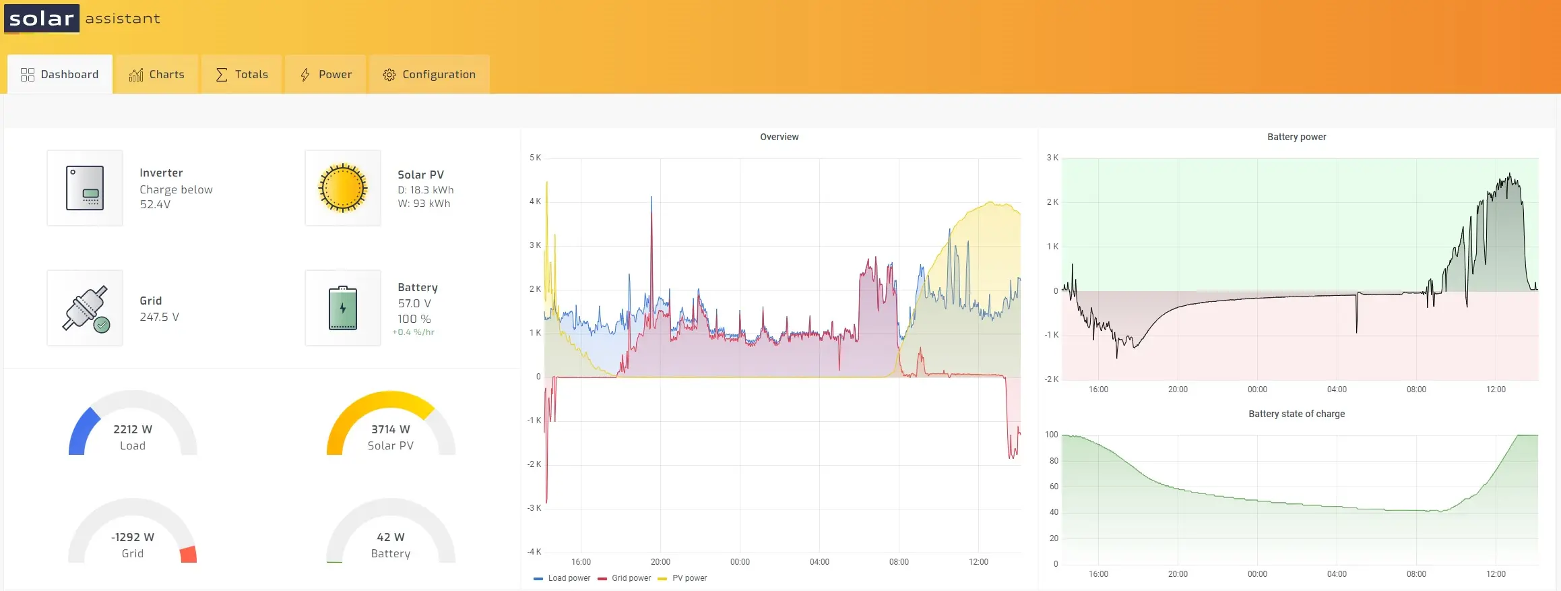This screenshot has width=1561, height=591.
Task: Click the Grid wattage gauge
Action: click(x=133, y=534)
